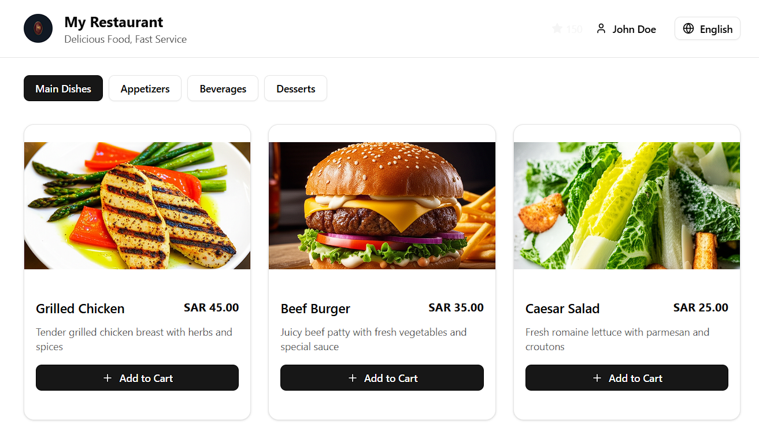Click plus icon on Caesar Salad button
Screen dimensions: 759x423
(597, 378)
